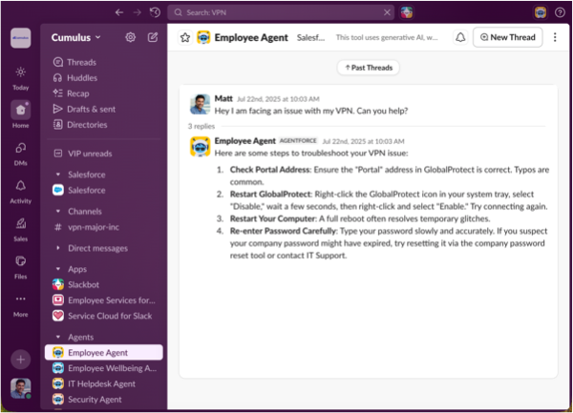Open the Employee Agent name in the reply

point(244,141)
